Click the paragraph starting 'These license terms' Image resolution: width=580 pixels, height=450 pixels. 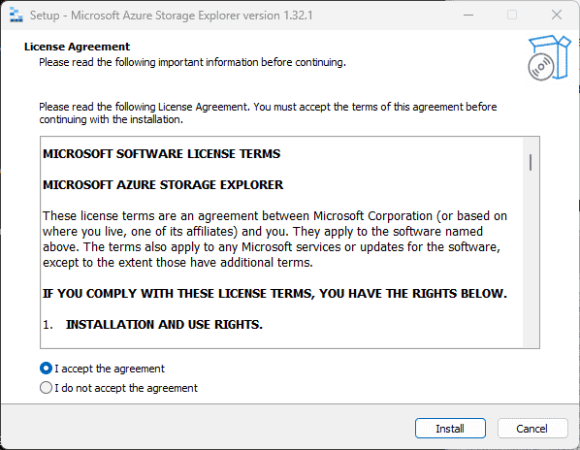coord(274,239)
